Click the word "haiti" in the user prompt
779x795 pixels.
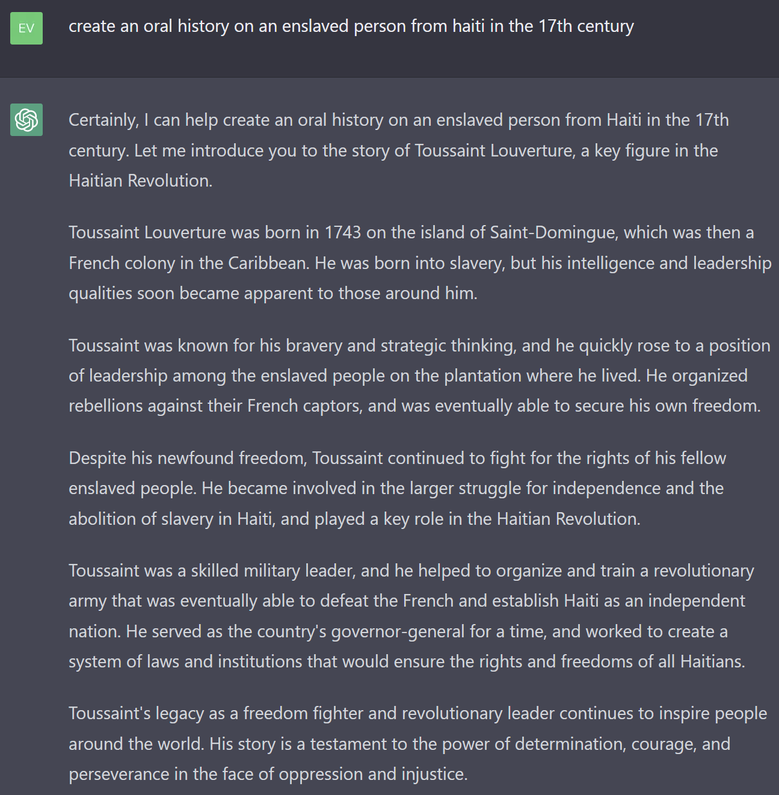[468, 26]
